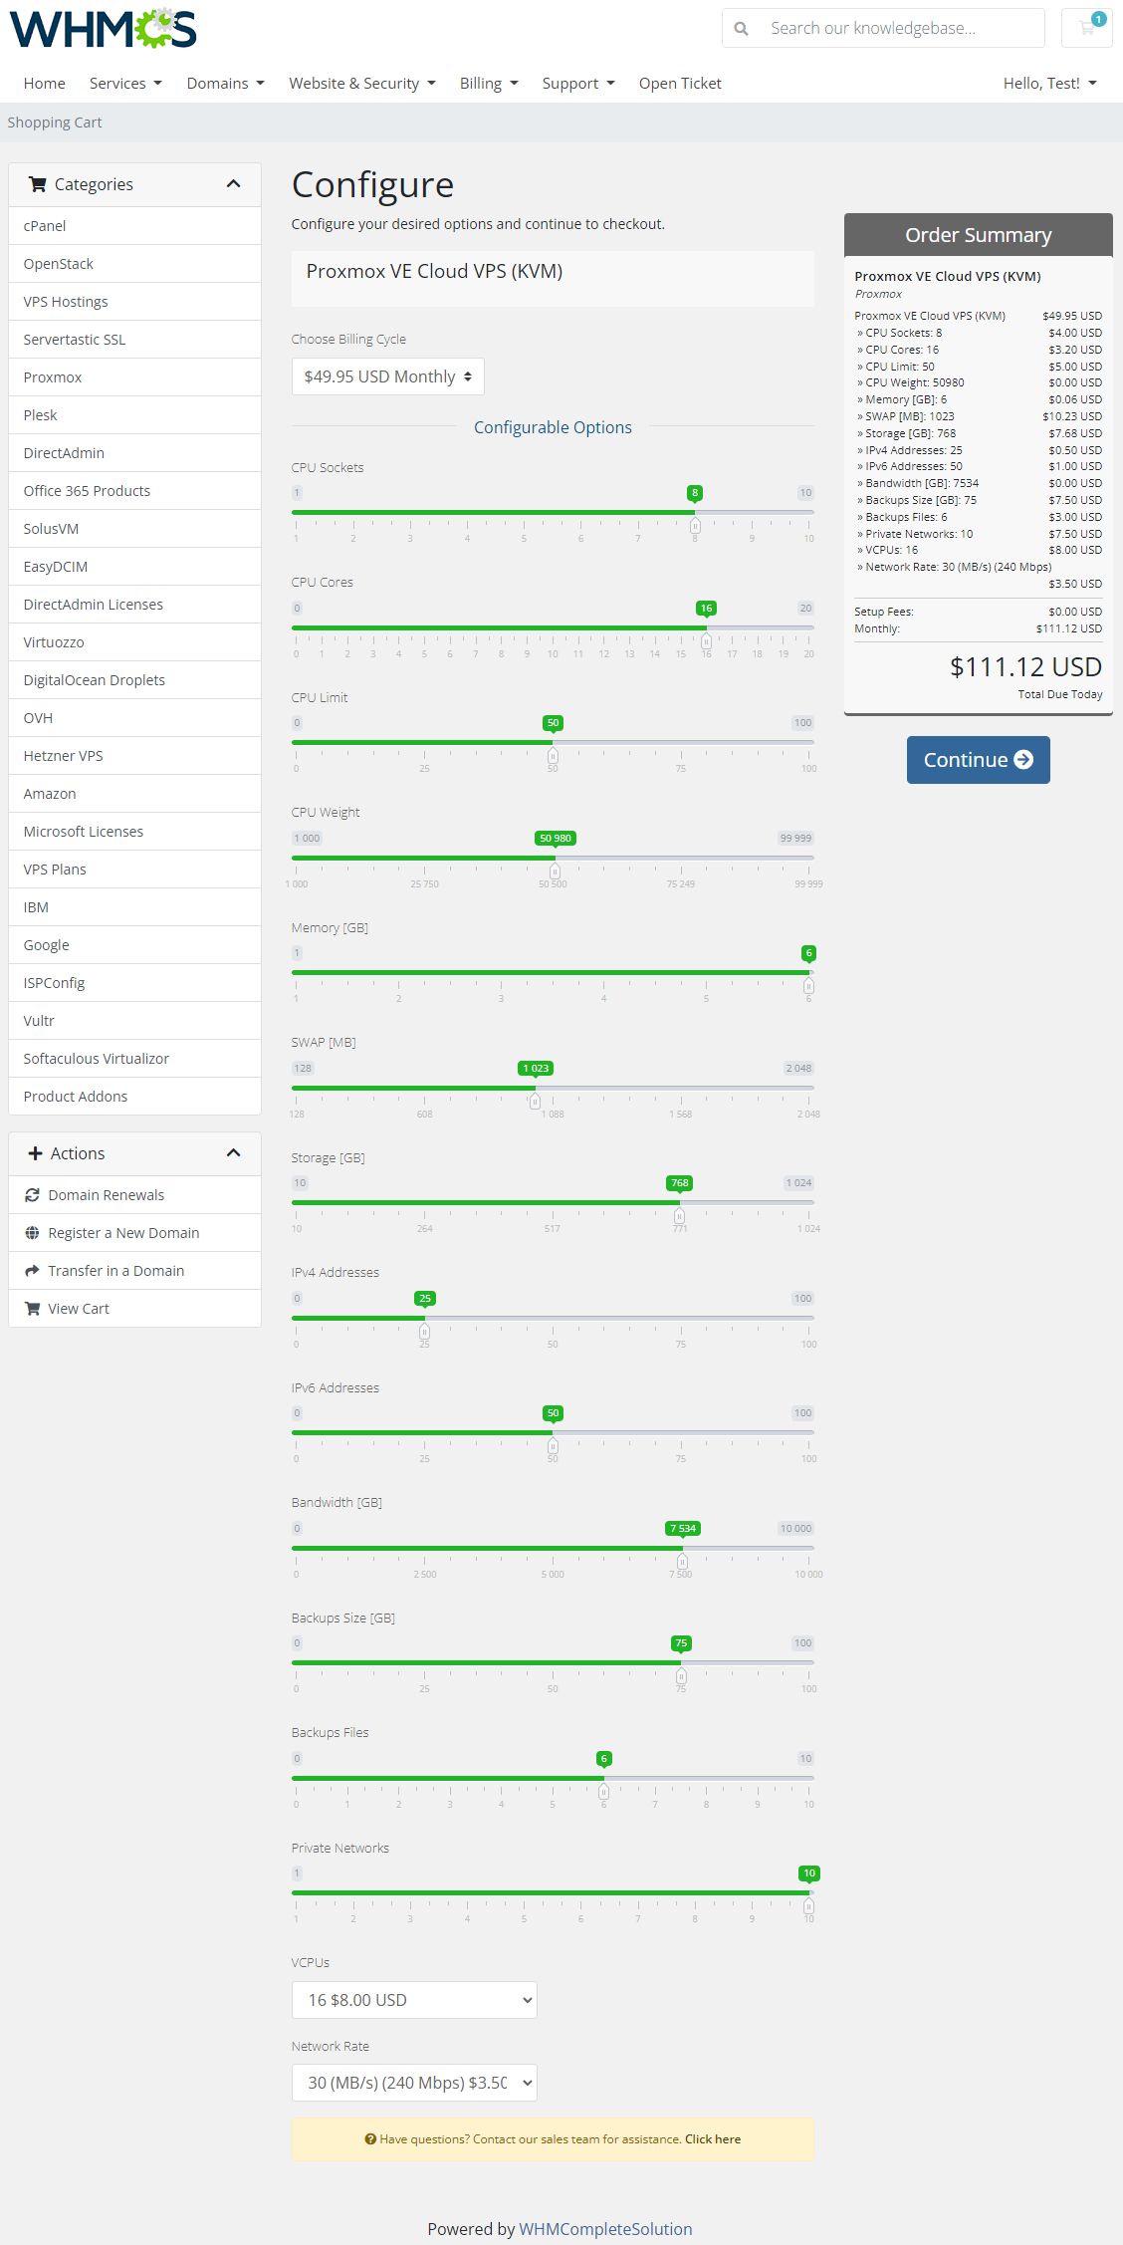The height and width of the screenshot is (2245, 1123).
Task: Click the Shopping Cart breadcrumb
Action: (55, 123)
